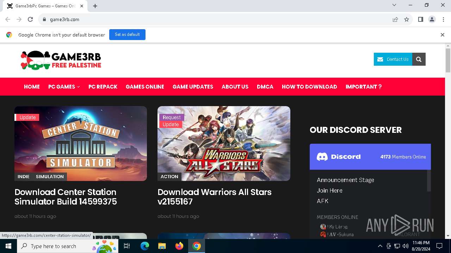The image size is (451, 253).
Task: Reload the page with refresh icon
Action: 30,19
